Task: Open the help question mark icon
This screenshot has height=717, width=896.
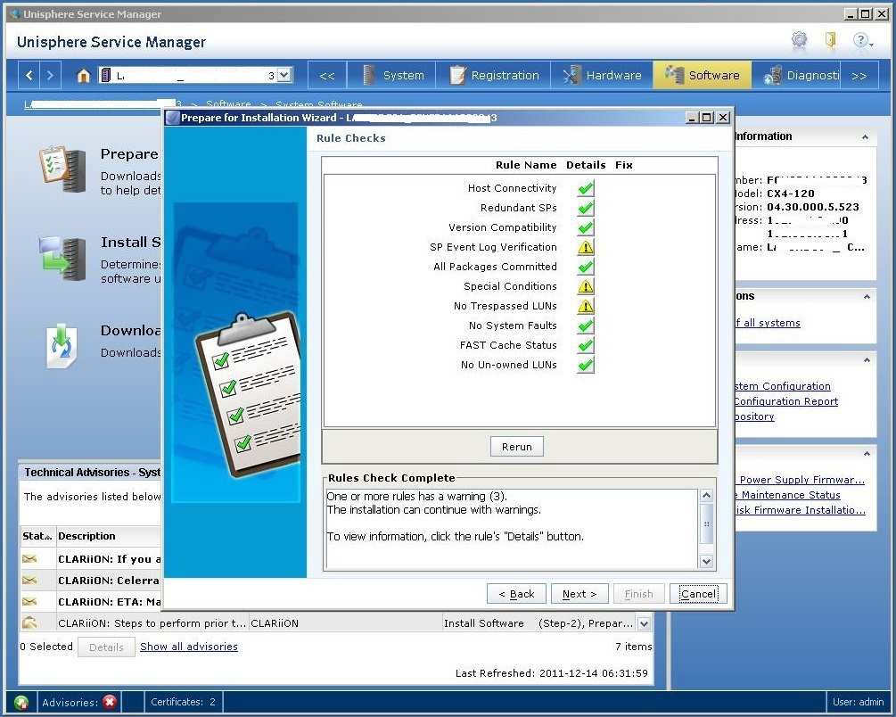Action: point(862,40)
